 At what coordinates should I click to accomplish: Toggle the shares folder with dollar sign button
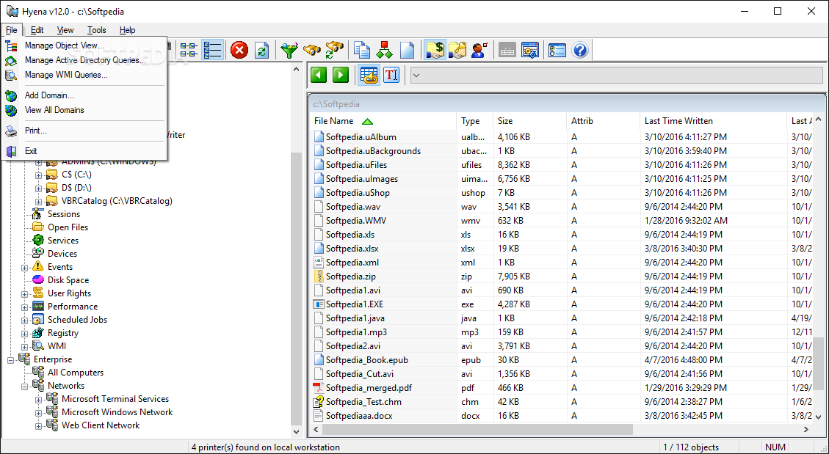[x=435, y=50]
